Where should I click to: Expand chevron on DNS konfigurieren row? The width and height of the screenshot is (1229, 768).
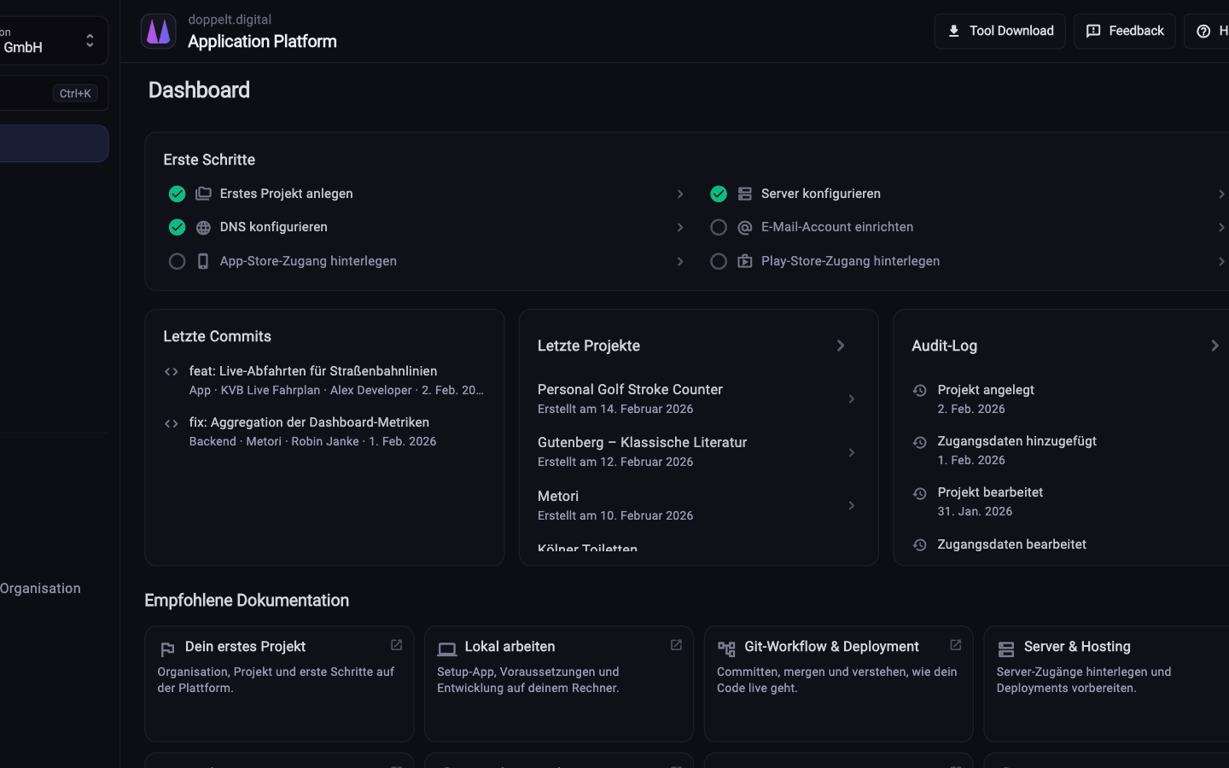[x=680, y=227]
